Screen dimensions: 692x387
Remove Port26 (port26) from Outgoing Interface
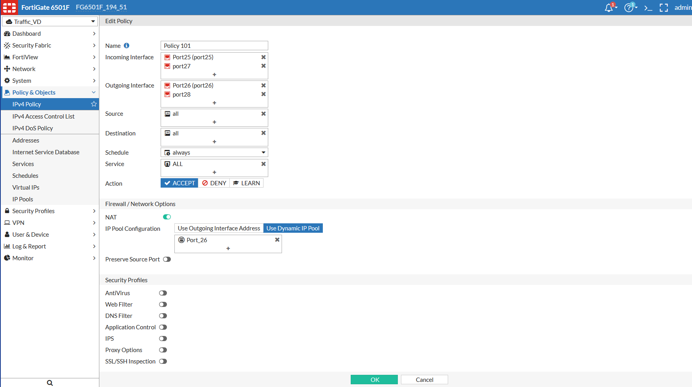pos(264,85)
